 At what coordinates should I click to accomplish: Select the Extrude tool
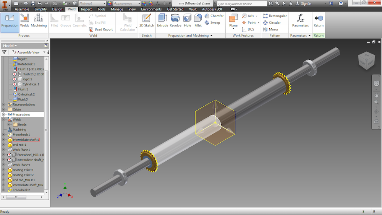(162, 20)
